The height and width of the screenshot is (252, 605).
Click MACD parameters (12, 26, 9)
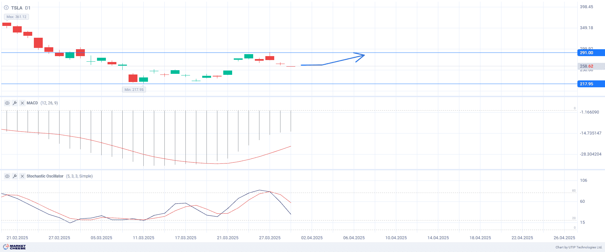point(49,103)
